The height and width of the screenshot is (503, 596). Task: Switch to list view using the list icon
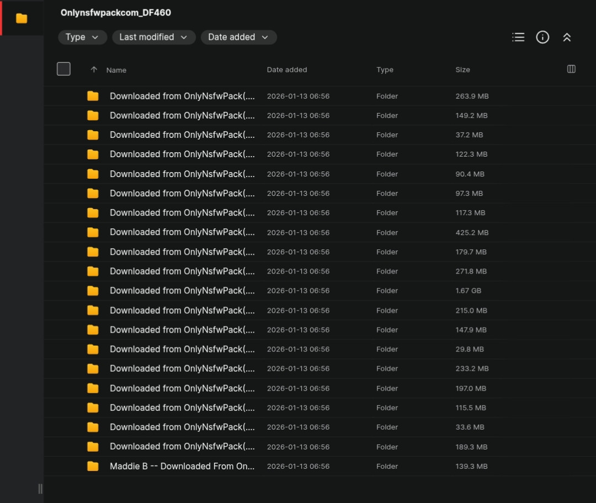[x=518, y=37]
